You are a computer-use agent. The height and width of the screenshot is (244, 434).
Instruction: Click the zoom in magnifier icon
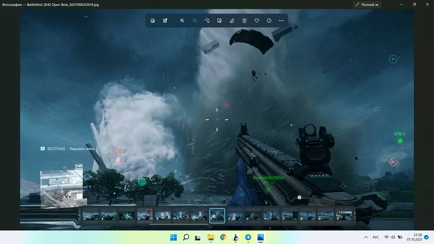click(x=182, y=21)
